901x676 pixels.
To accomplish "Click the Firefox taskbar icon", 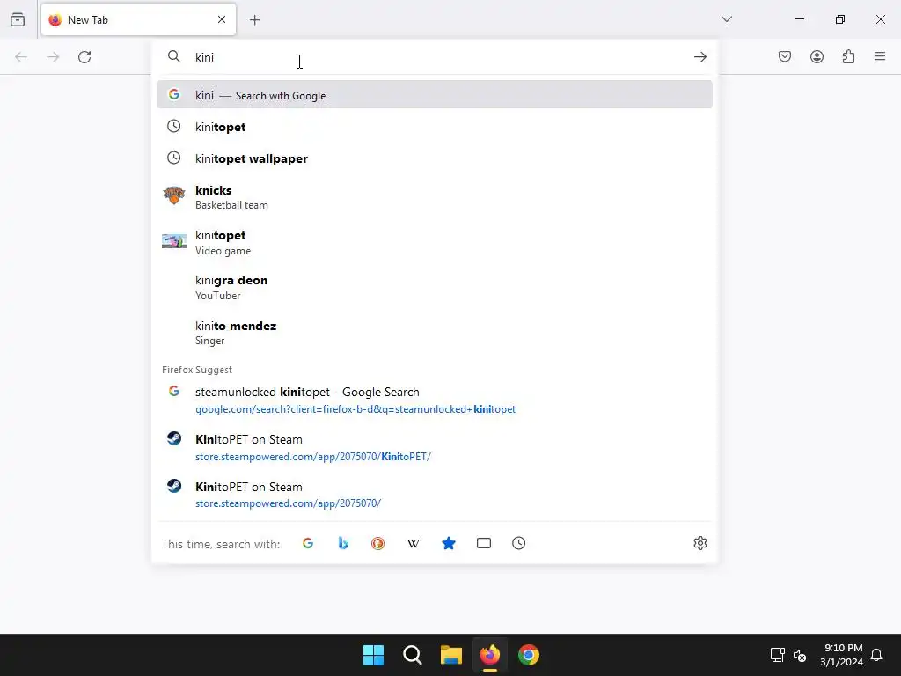I will click(490, 655).
